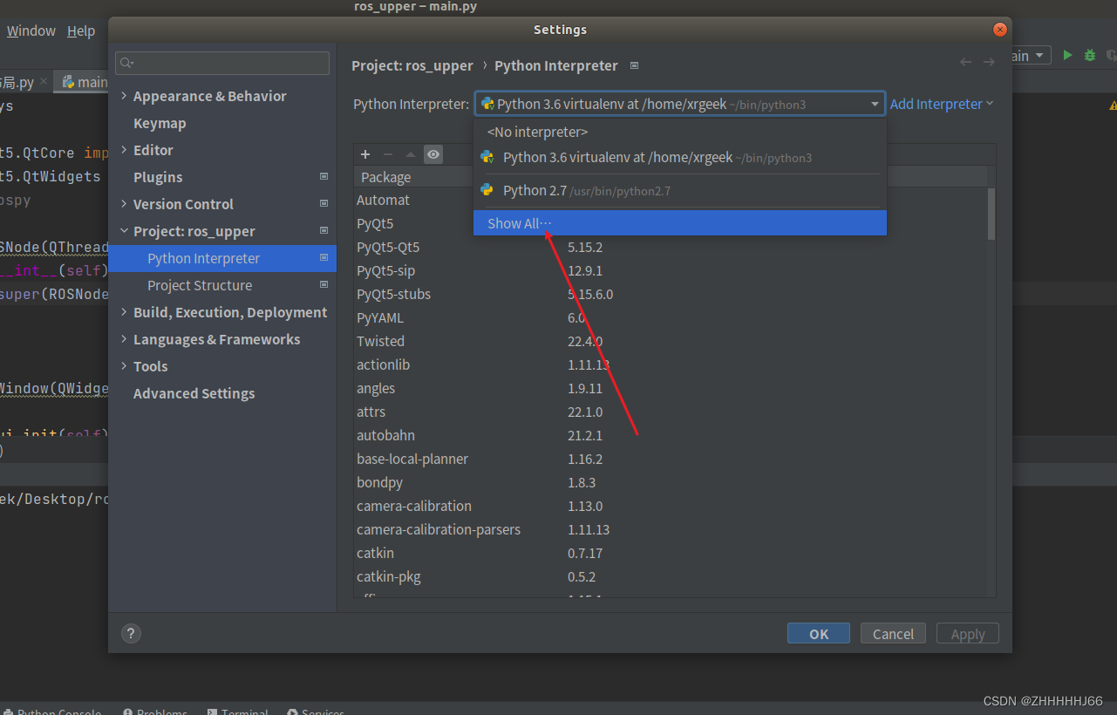Select Python Interpreter page in tree
The height and width of the screenshot is (715, 1117).
222,258
